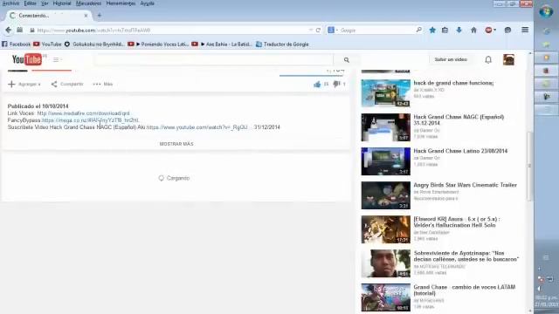Open the Historial menu
The width and height of the screenshot is (559, 314).
[62, 3]
